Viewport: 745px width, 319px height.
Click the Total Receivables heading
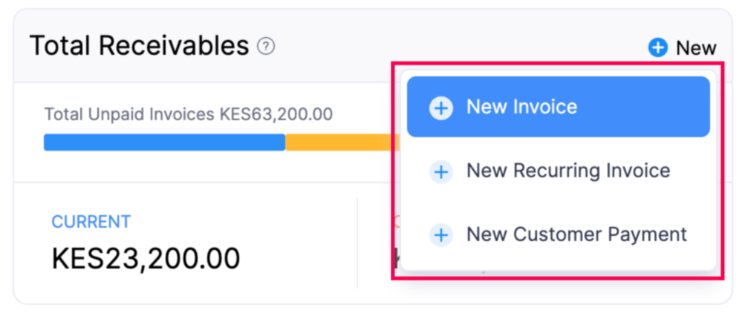(139, 47)
